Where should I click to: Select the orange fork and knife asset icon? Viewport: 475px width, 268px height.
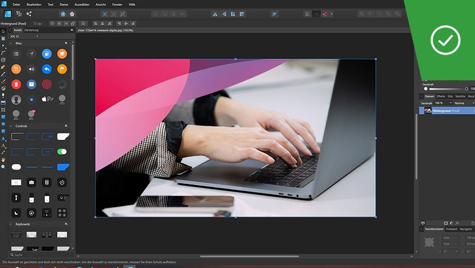[16, 69]
